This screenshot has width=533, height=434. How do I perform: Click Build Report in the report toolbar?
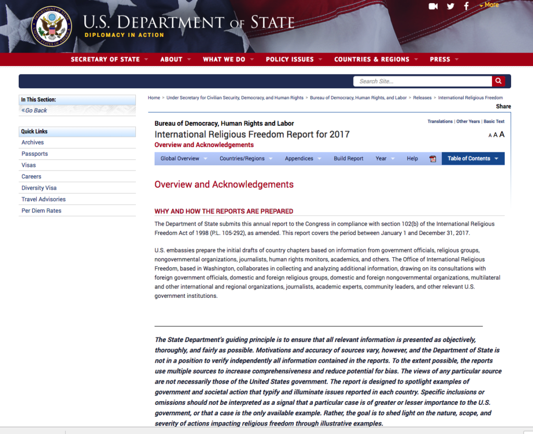click(348, 159)
